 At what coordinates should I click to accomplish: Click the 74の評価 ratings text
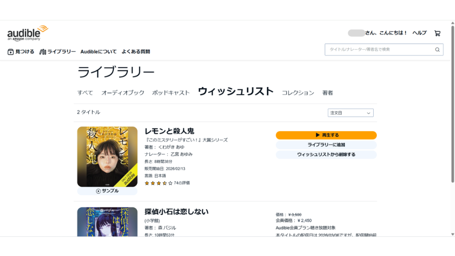(182, 183)
